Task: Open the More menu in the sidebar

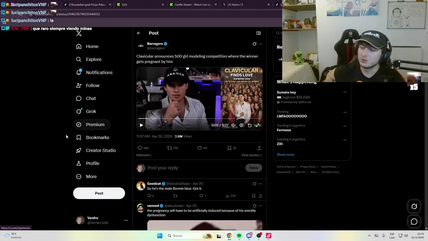Action: [86, 176]
